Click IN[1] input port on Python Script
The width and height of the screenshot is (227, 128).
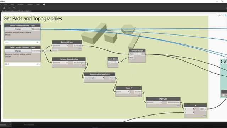pyautogui.click(x=132, y=58)
